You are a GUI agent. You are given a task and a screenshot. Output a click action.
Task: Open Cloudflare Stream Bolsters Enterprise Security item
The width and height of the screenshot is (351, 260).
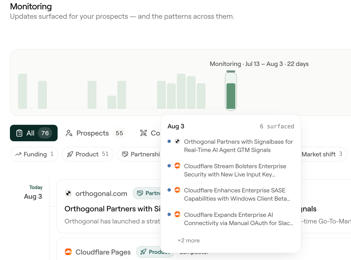231,170
